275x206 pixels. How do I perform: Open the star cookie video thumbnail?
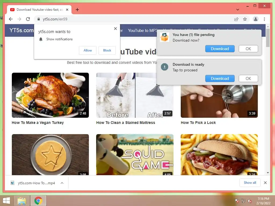(50, 155)
